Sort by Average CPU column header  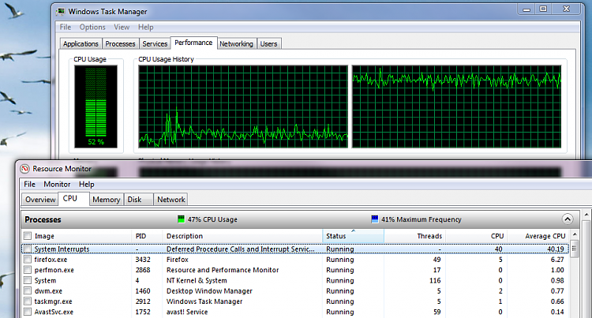538,236
